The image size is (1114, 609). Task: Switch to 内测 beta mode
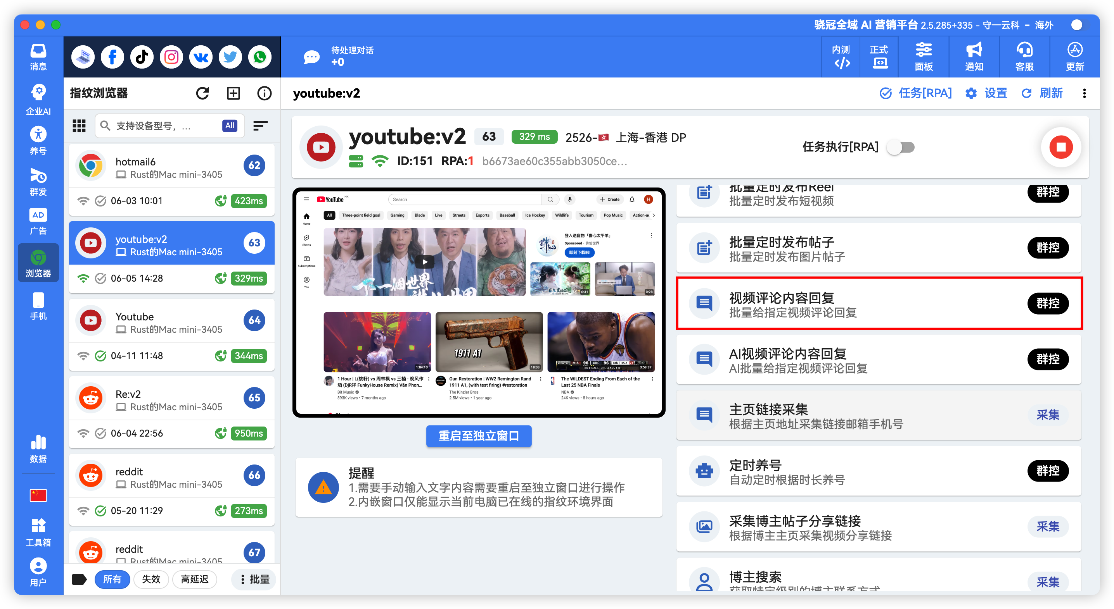tap(841, 57)
